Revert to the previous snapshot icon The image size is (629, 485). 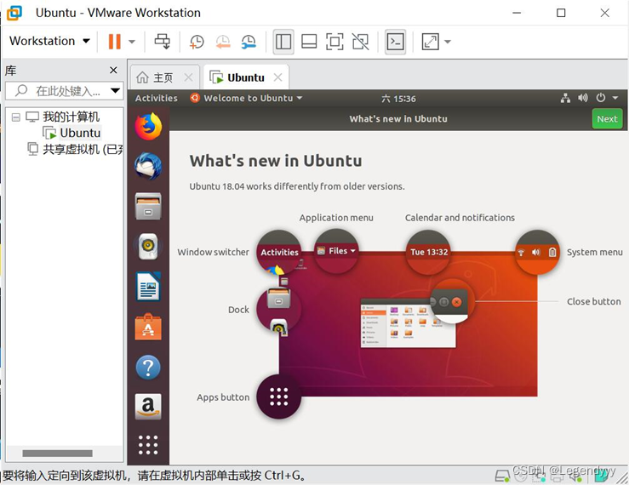pyautogui.click(x=223, y=42)
